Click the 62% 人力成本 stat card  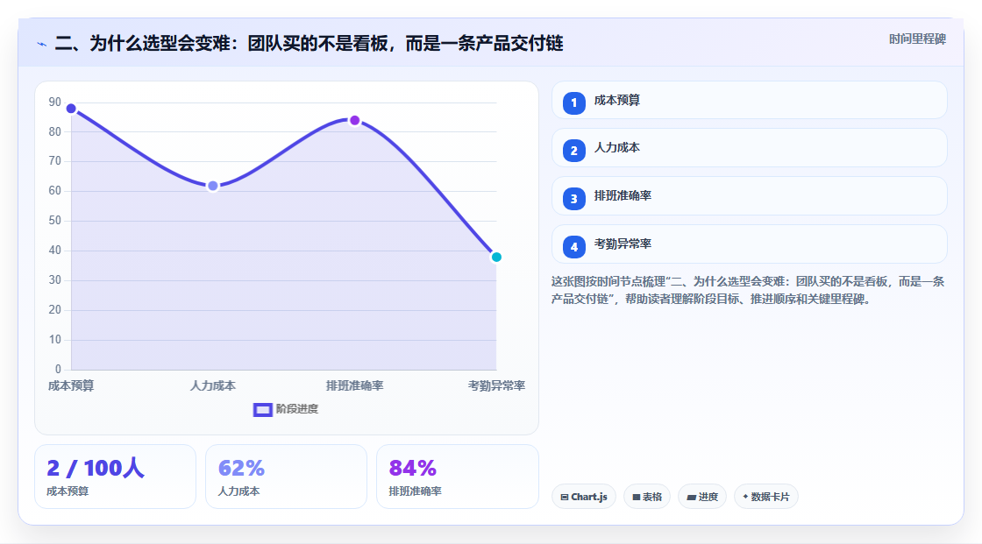click(286, 477)
